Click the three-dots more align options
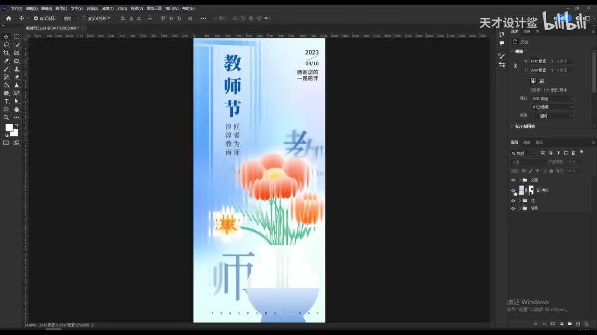The image size is (597, 335). pyautogui.click(x=203, y=18)
